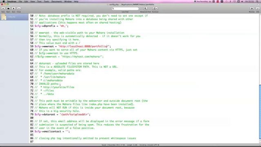
Task: Click the comment '* http://yoursite/files'
Action: [x=54, y=87]
